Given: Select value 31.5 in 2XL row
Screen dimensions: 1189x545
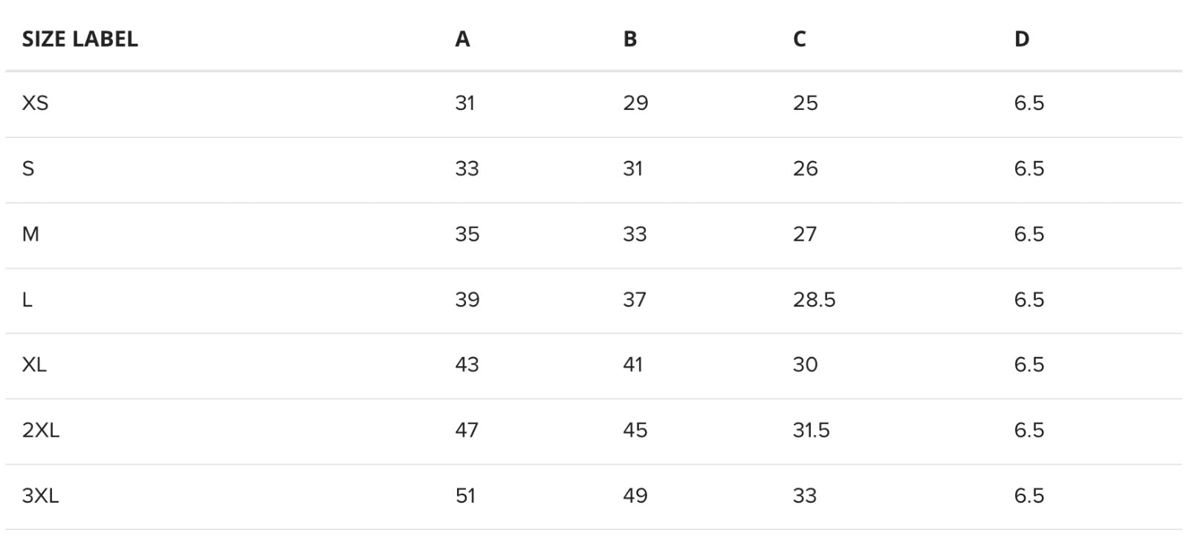Looking at the screenshot, I should pyautogui.click(x=811, y=430).
